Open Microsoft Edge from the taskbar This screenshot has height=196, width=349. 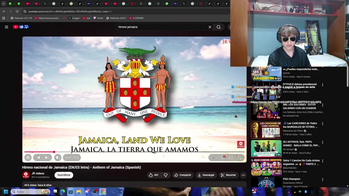63,192
